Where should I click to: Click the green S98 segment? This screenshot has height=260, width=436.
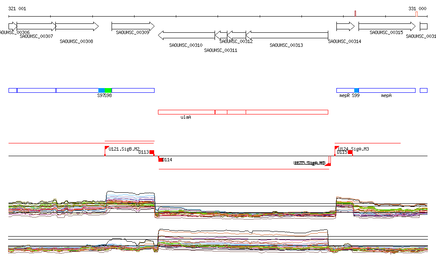click(108, 90)
